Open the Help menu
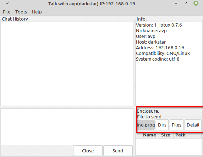The image size is (203, 157). [x=37, y=12]
